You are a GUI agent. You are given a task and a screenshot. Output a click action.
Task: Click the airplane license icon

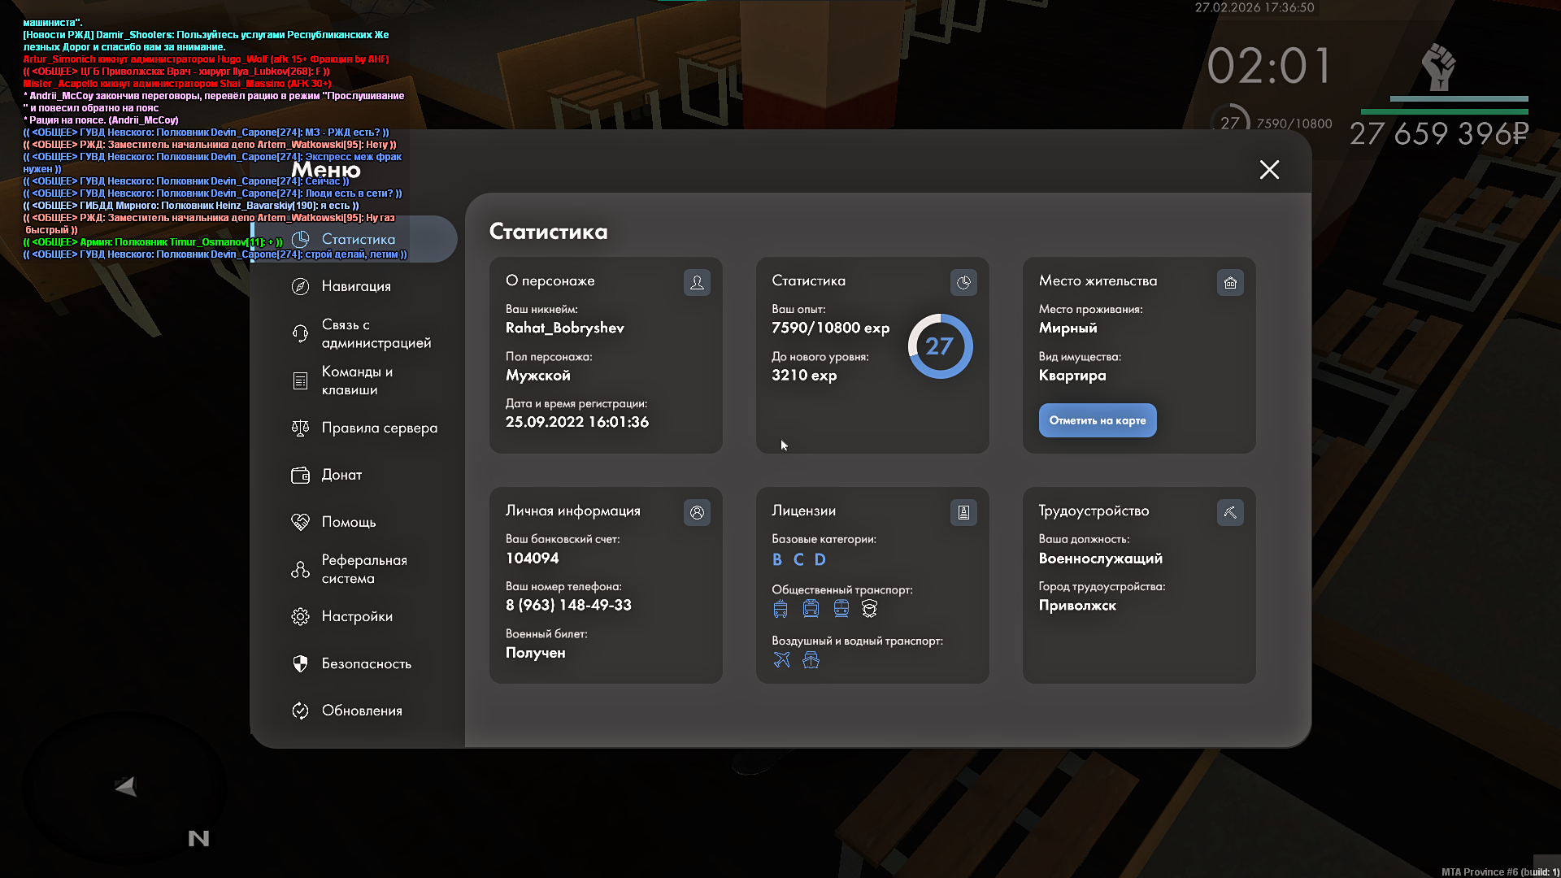781,659
